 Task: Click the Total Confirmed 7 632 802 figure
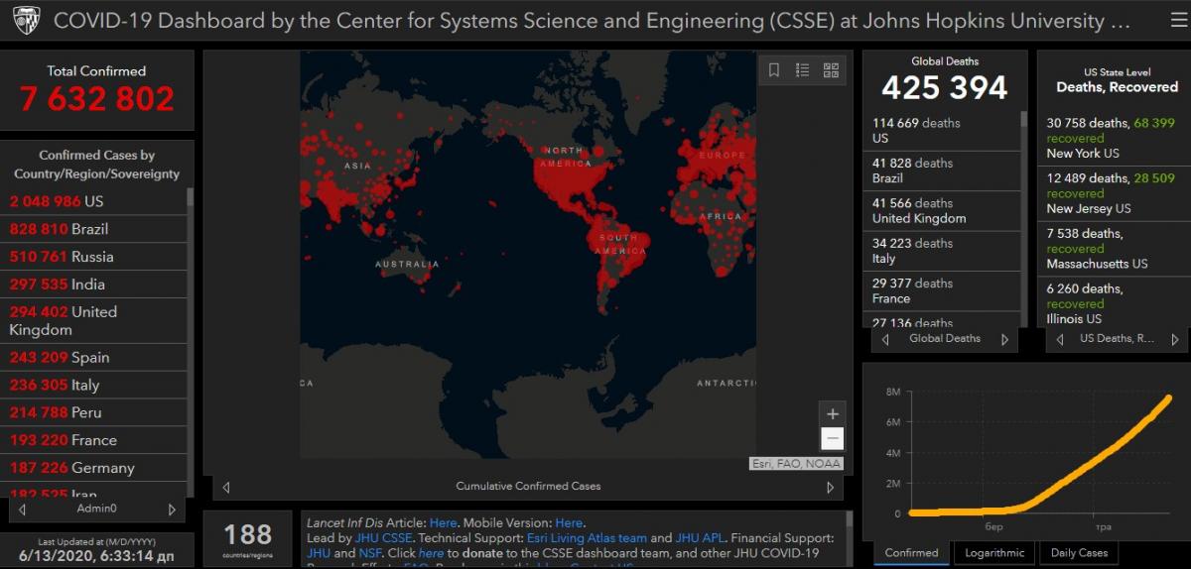96,99
